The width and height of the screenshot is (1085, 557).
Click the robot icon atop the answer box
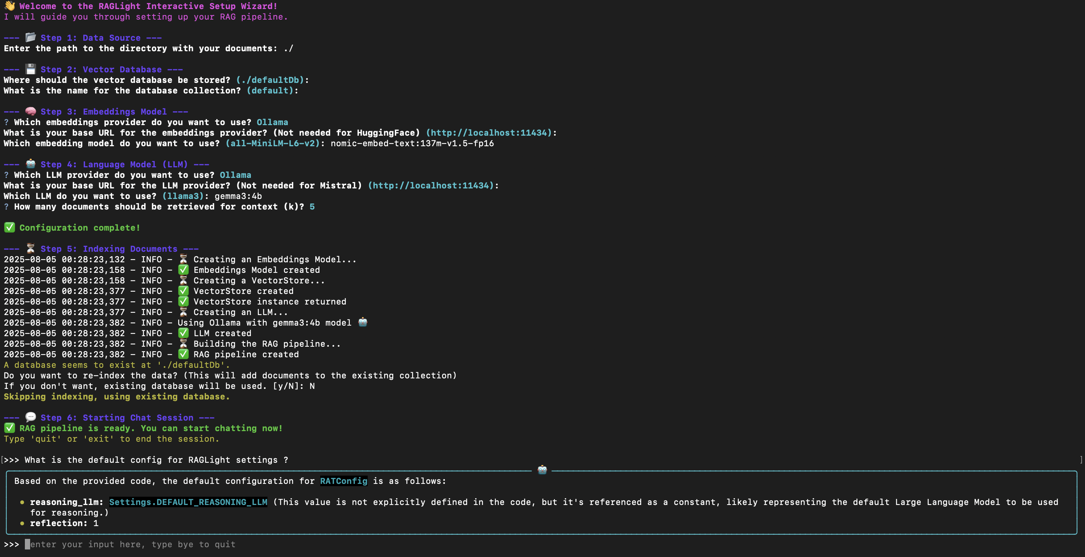tap(542, 470)
